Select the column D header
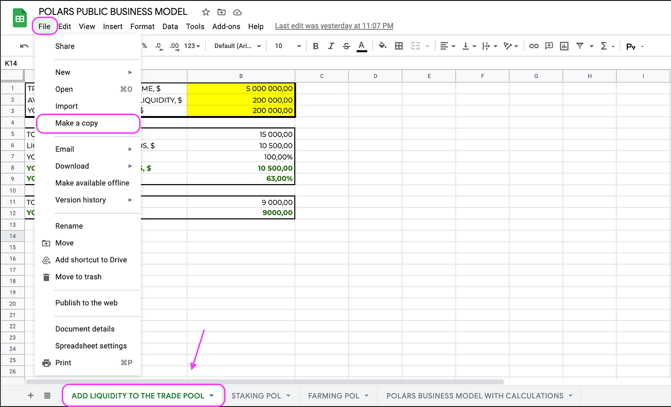 click(x=375, y=76)
